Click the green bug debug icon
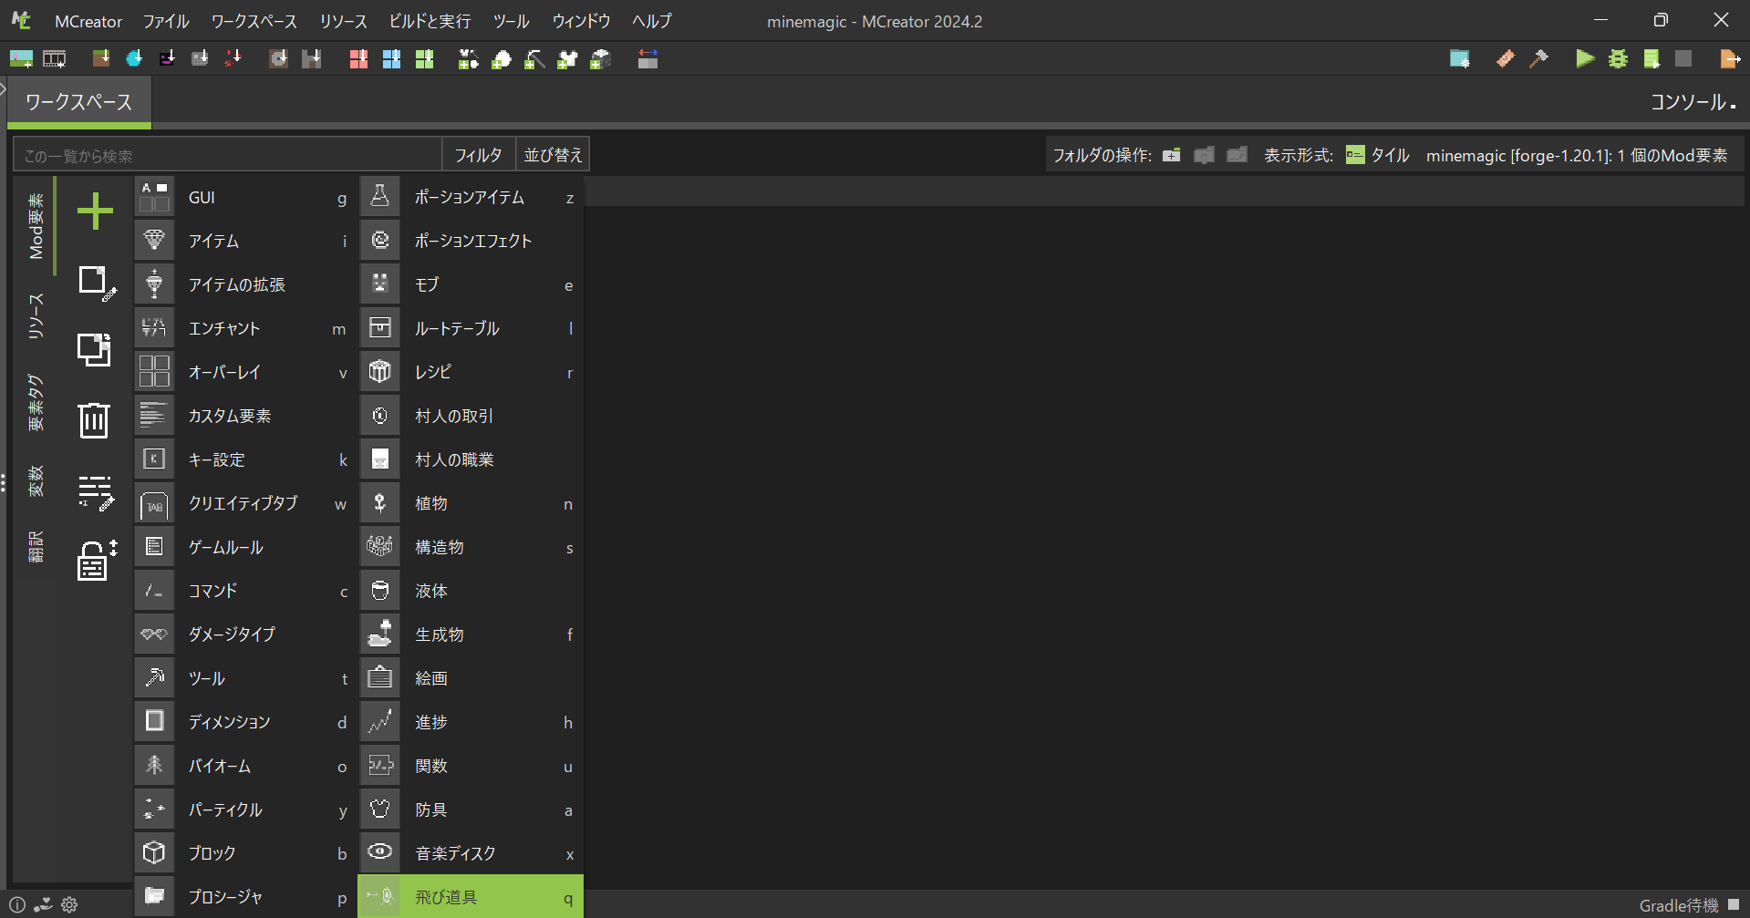Image resolution: width=1750 pixels, height=918 pixels. [1618, 59]
